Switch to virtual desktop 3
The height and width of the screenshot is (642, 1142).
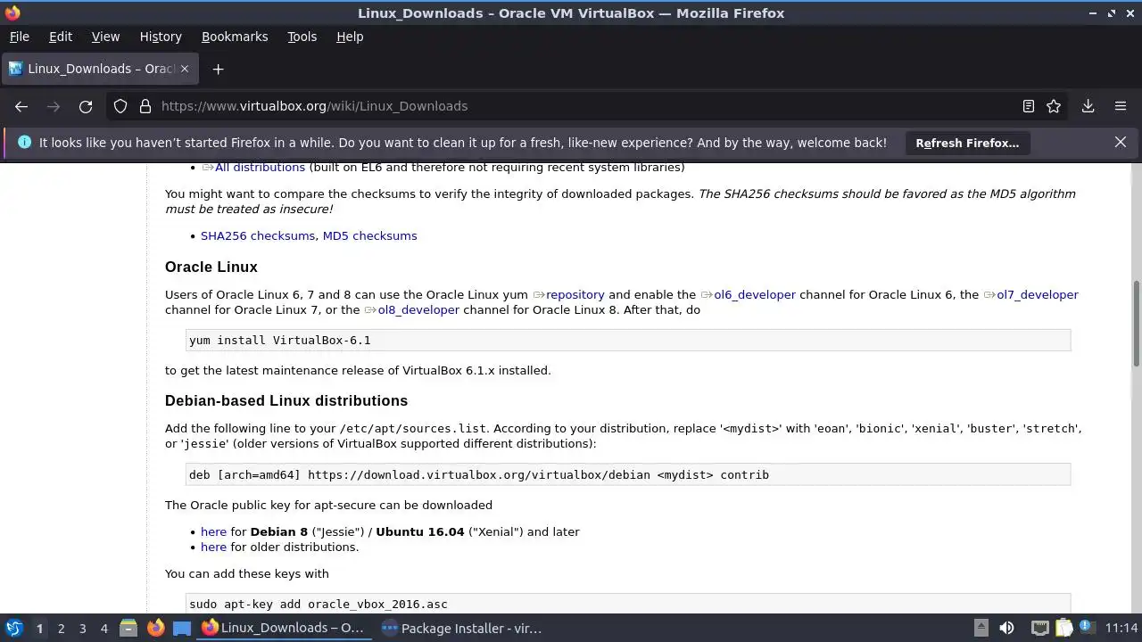(82, 628)
